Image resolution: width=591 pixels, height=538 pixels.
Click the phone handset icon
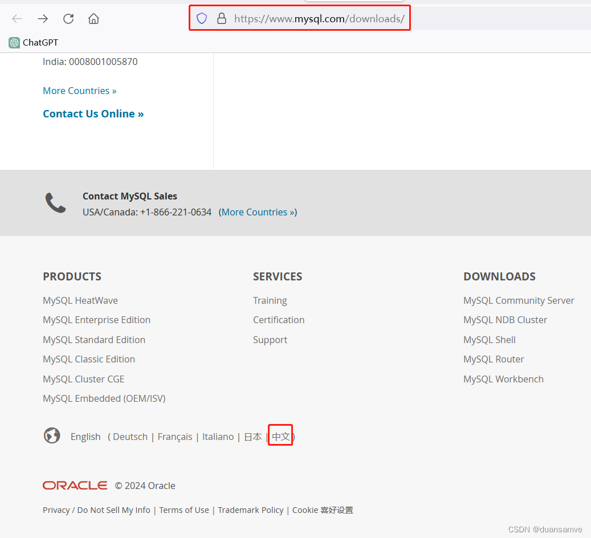(55, 203)
